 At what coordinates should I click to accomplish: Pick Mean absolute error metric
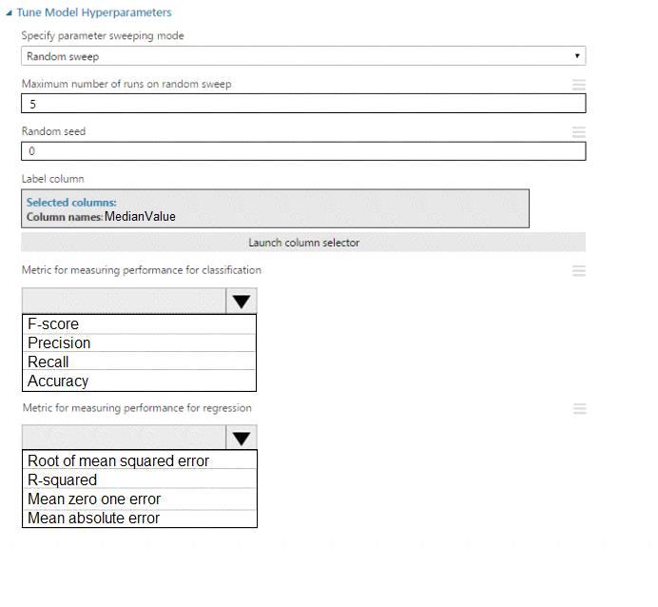pyautogui.click(x=139, y=519)
